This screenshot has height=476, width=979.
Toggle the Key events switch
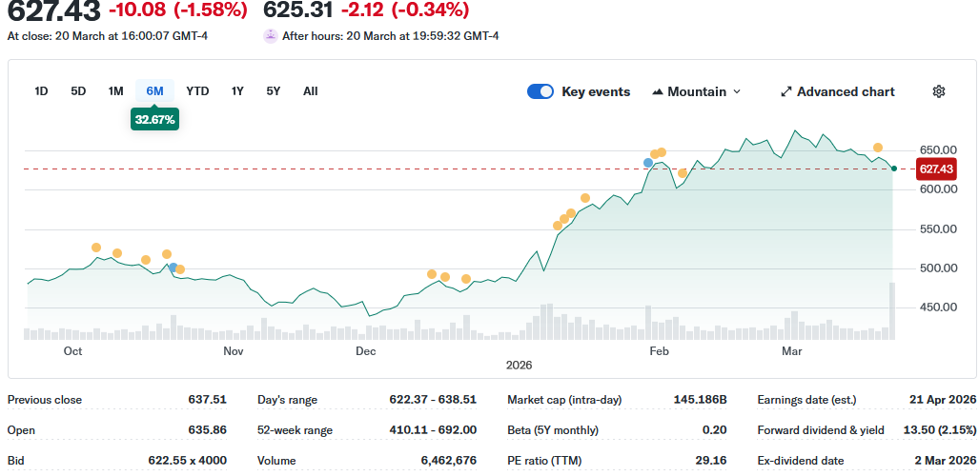[x=540, y=91]
